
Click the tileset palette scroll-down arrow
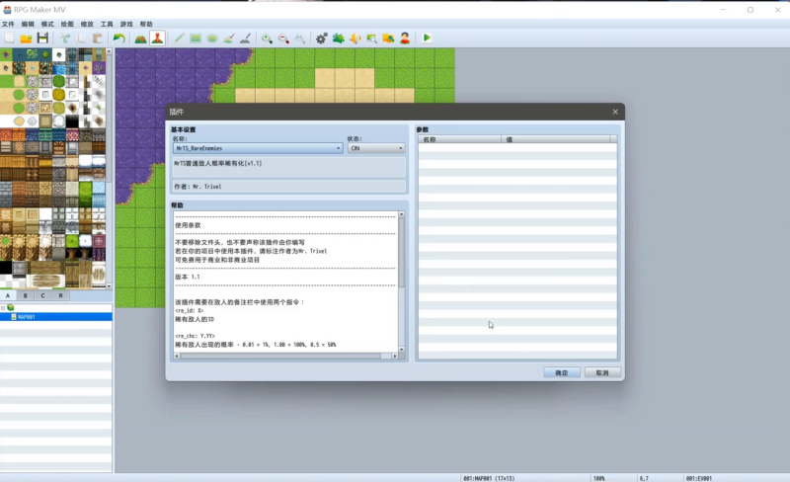tap(109, 285)
